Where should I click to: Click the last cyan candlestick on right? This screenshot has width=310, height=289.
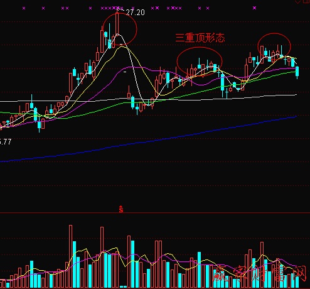click(x=297, y=72)
